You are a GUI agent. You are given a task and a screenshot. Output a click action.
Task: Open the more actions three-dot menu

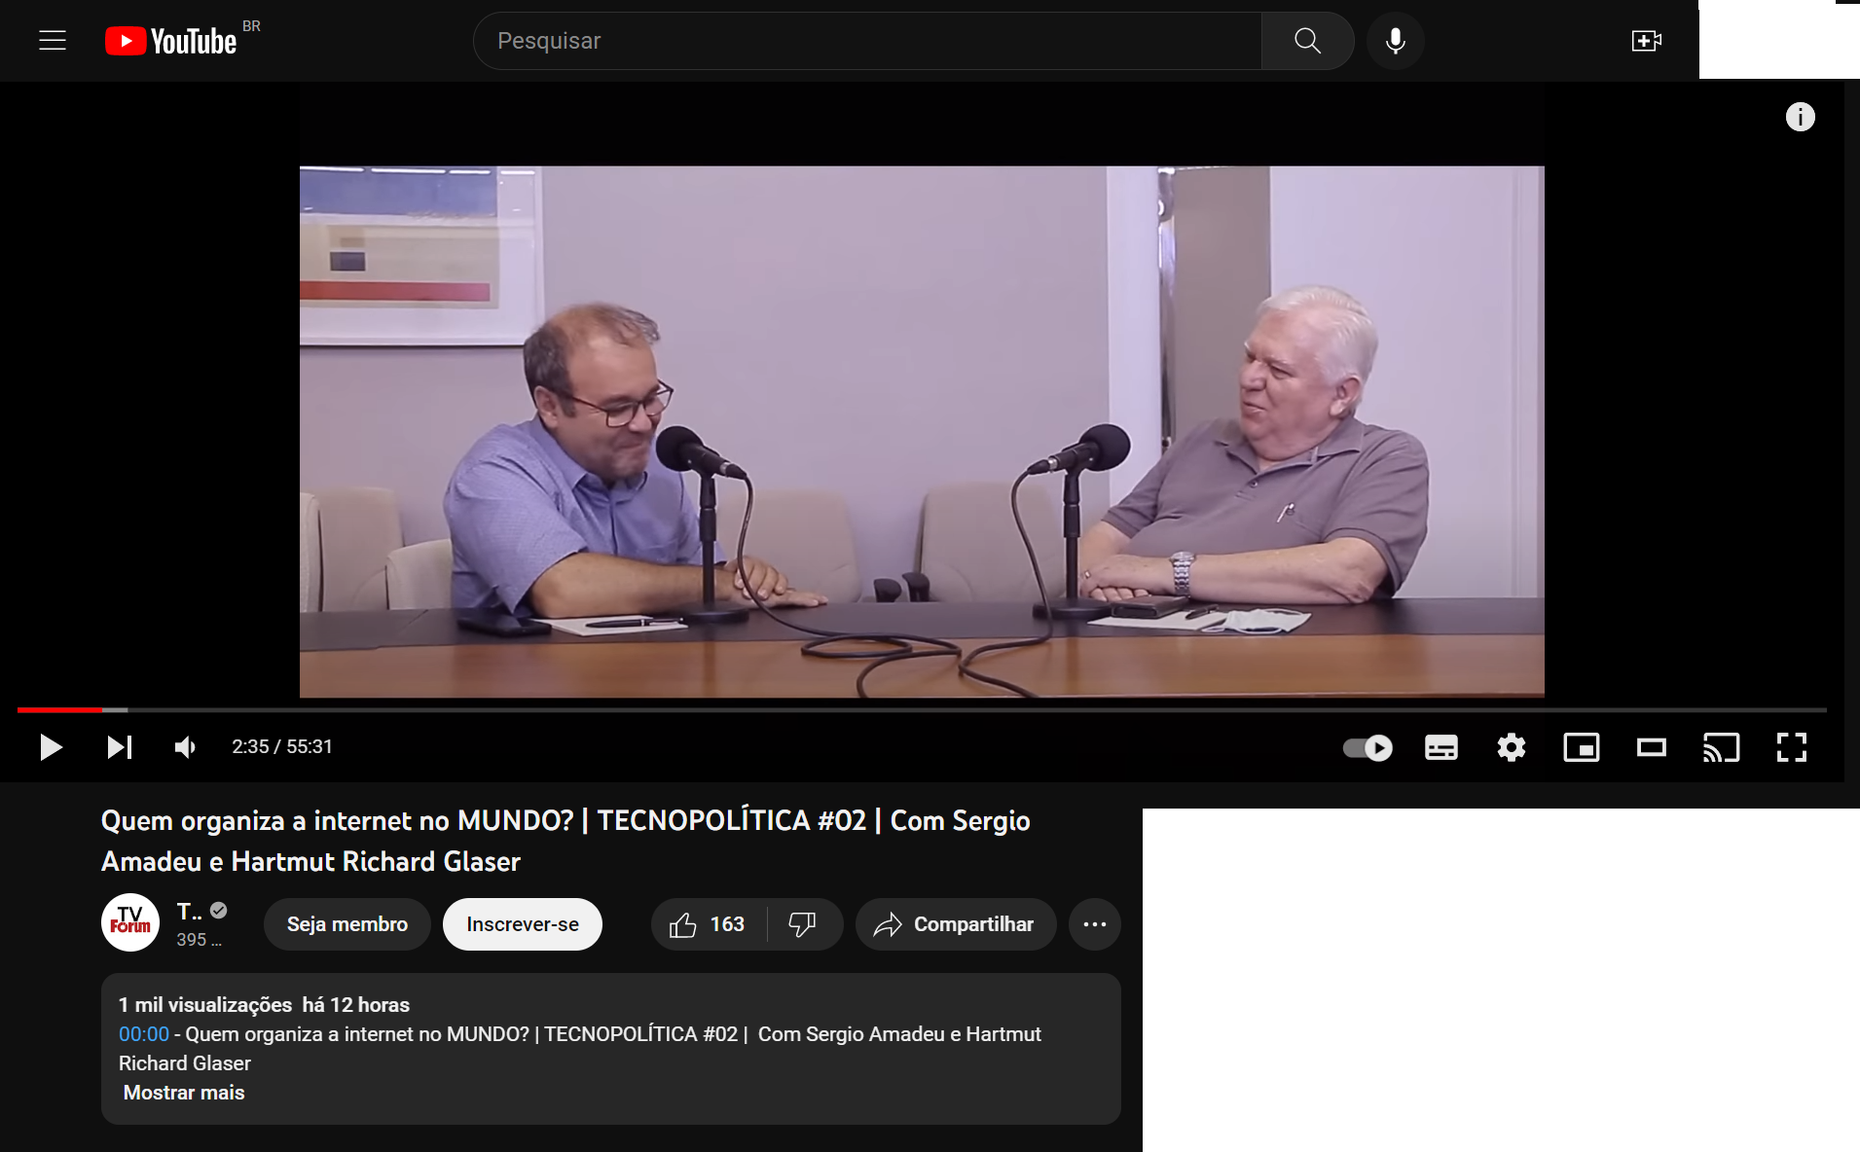tap(1094, 924)
